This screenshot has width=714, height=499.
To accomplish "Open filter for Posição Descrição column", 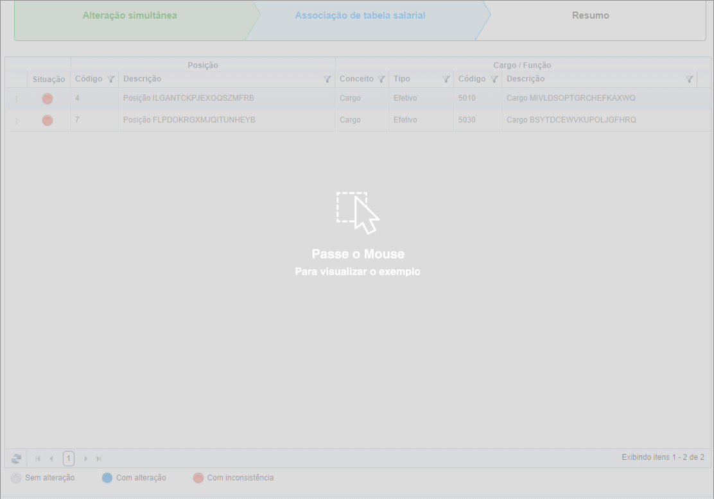I will click(327, 80).
